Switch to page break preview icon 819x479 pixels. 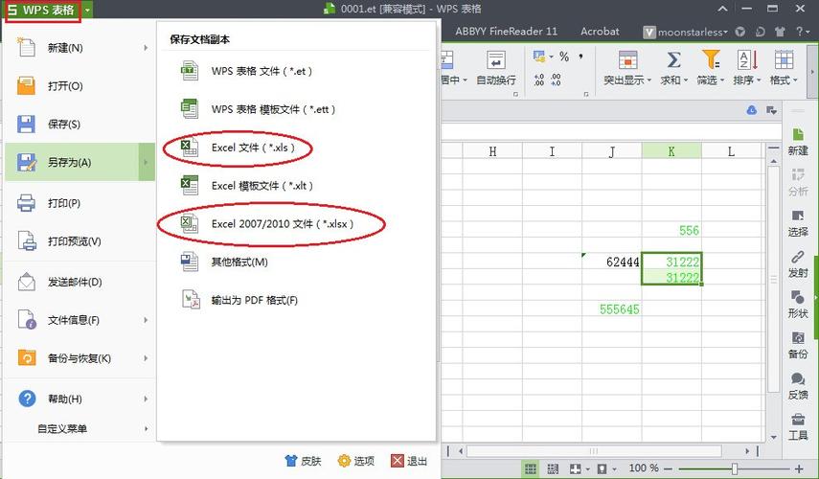(553, 468)
